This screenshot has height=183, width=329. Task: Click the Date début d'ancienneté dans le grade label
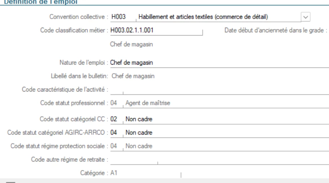(x=275, y=30)
